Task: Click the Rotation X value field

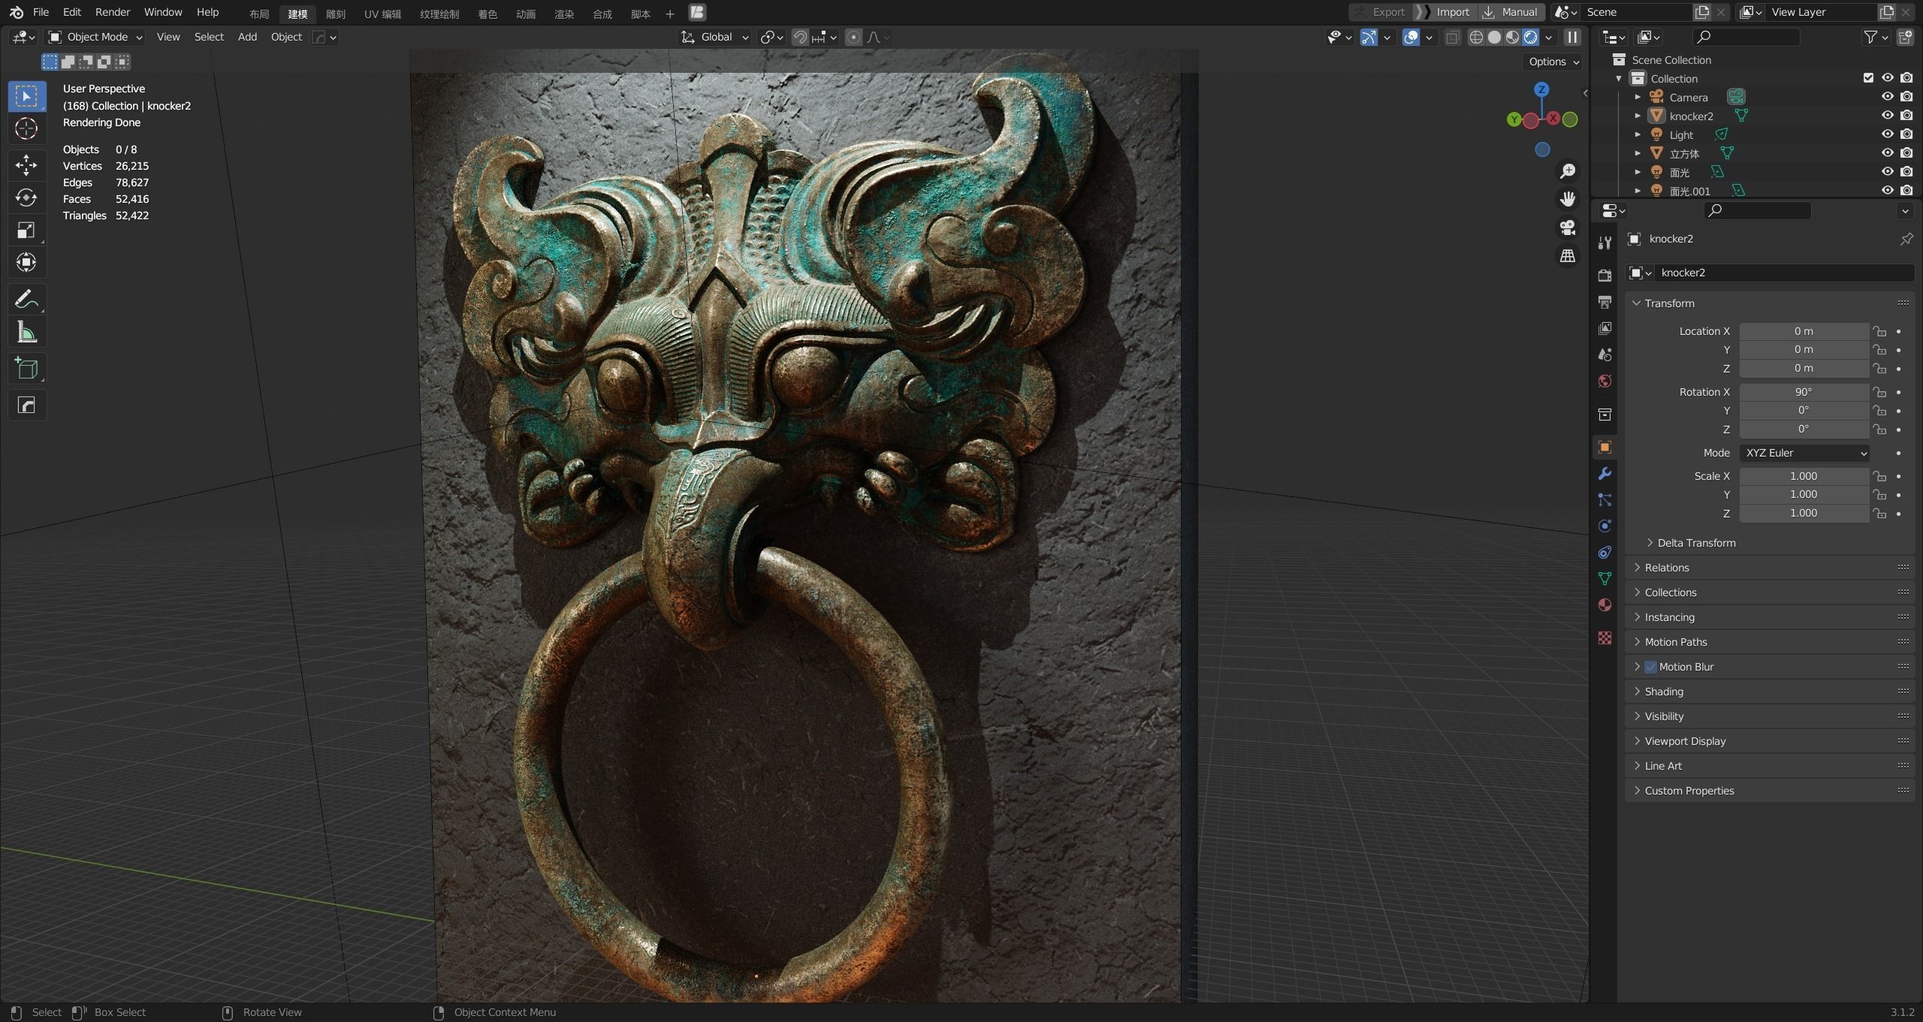Action: (1804, 392)
